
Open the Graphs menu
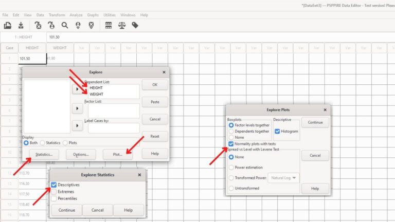coord(93,15)
